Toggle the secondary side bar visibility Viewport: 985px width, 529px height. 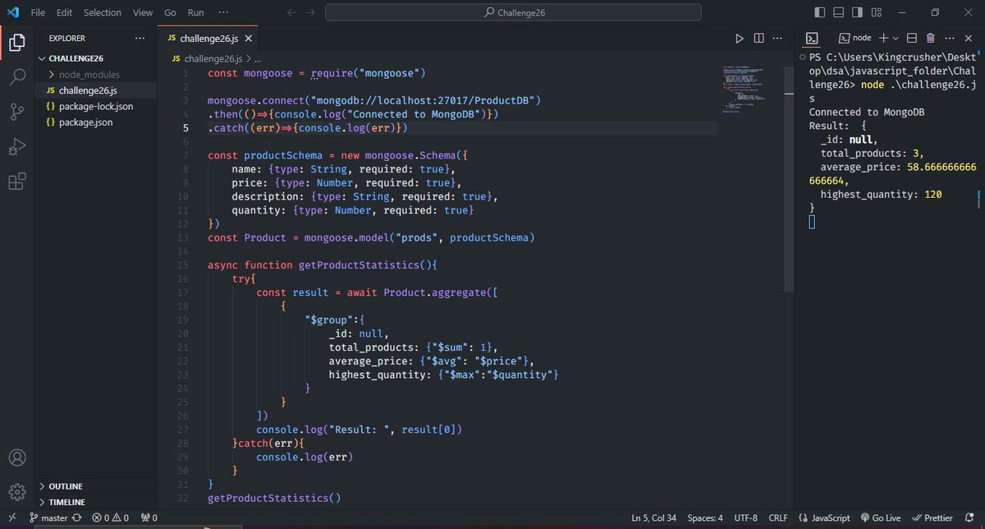pos(858,12)
